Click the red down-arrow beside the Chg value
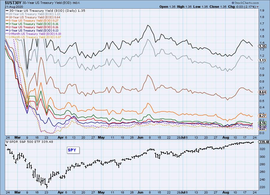This screenshot has width=270, height=195. [x=258, y=7]
